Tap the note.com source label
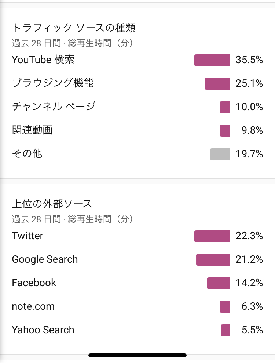Image resolution: width=275 pixels, height=363 pixels. pyautogui.click(x=33, y=306)
